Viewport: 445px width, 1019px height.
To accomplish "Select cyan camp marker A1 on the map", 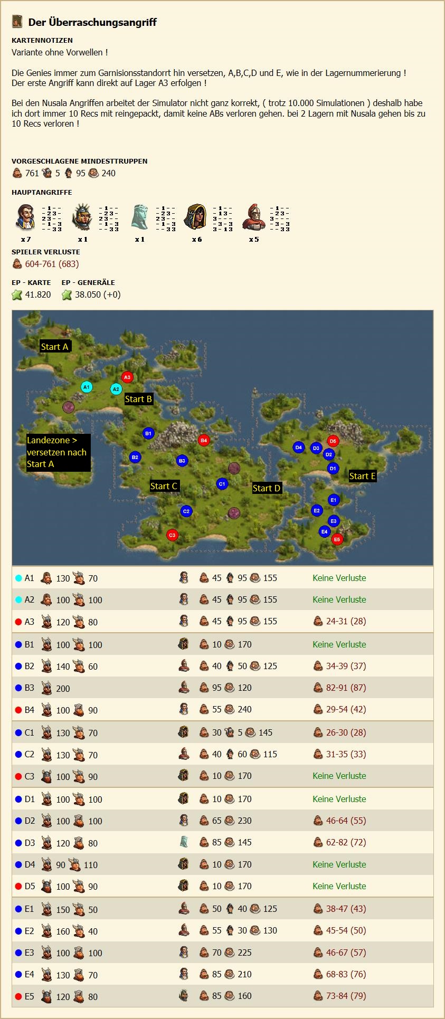I will pos(87,387).
